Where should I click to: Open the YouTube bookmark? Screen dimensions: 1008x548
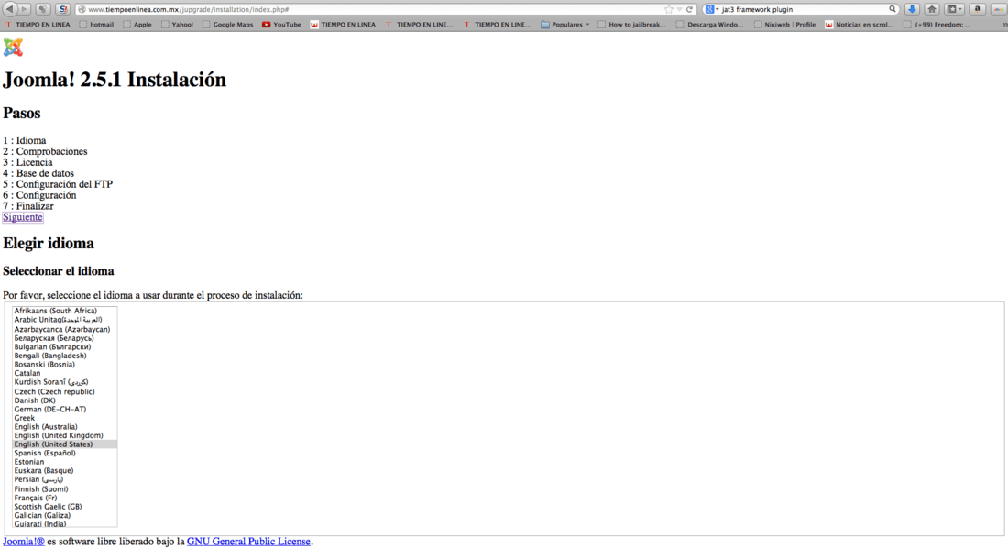point(281,25)
